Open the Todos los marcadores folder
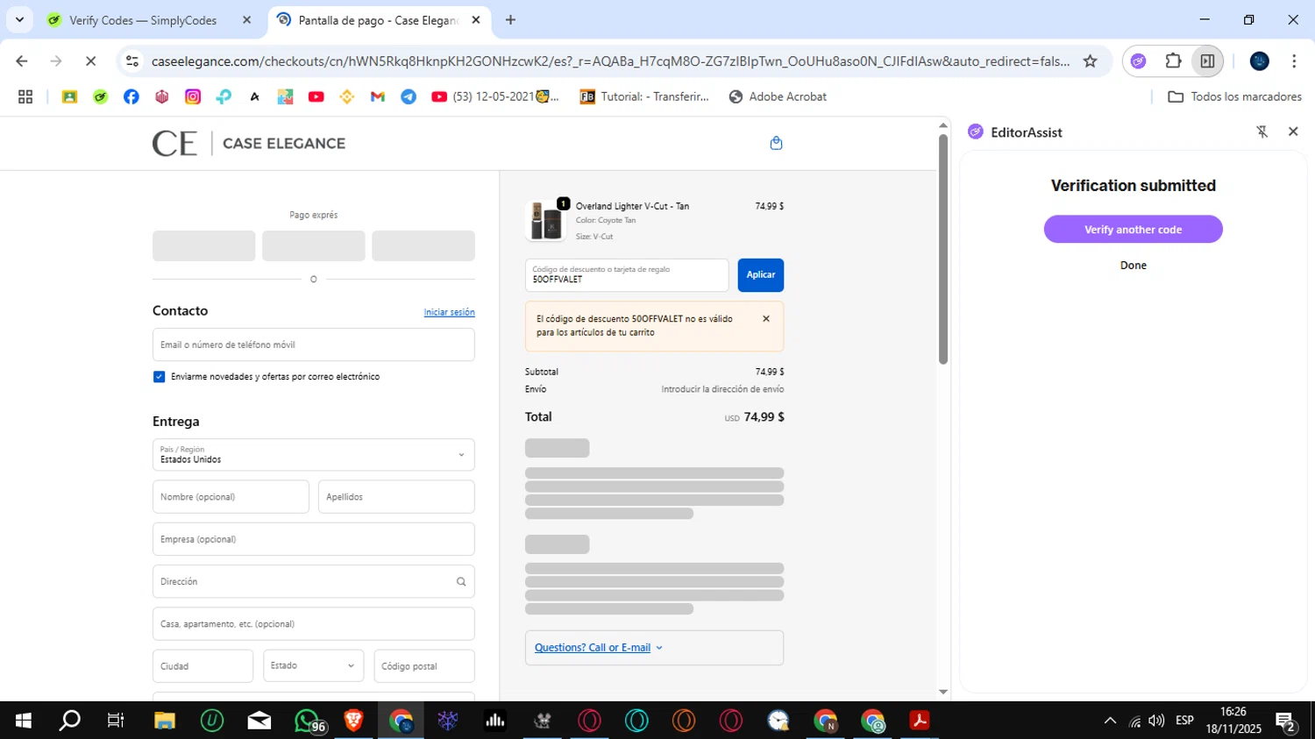This screenshot has height=739, width=1315. click(x=1234, y=96)
